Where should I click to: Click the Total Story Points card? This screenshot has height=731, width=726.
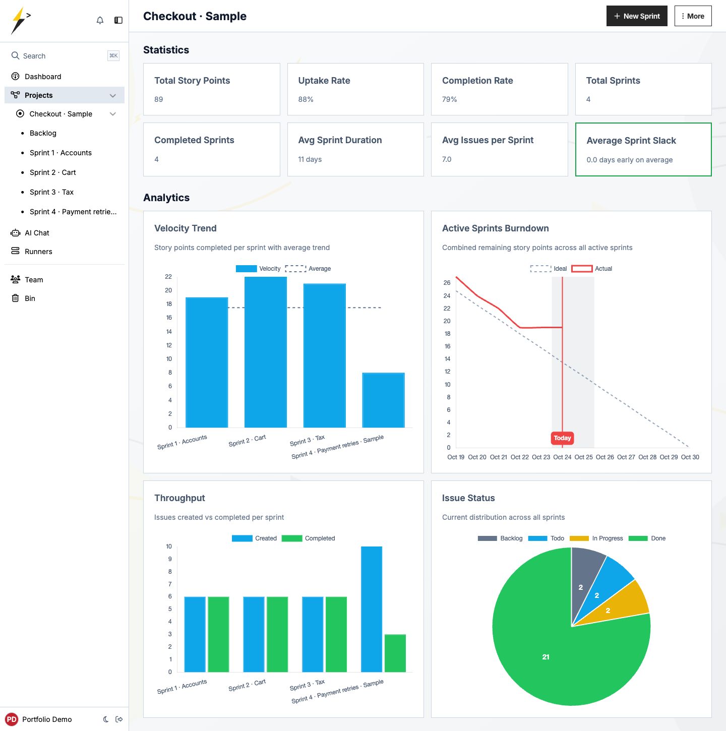click(x=212, y=89)
